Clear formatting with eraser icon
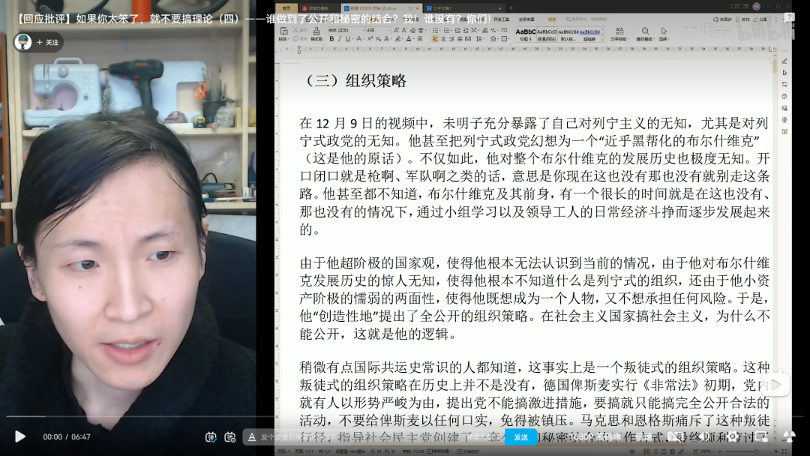Viewport: 810px width, 456px height. click(x=412, y=31)
